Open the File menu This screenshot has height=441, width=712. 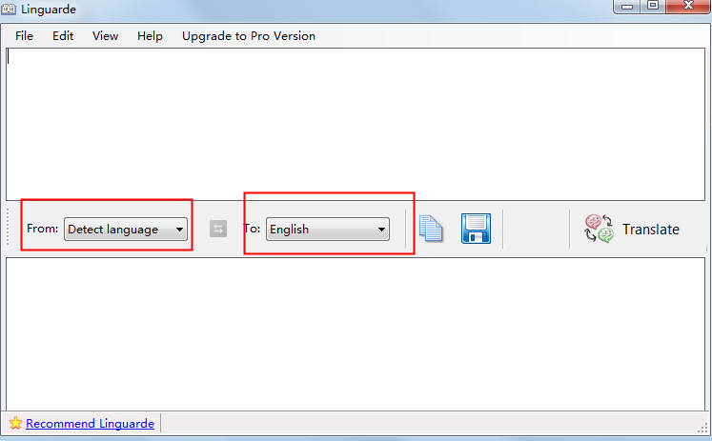[24, 36]
